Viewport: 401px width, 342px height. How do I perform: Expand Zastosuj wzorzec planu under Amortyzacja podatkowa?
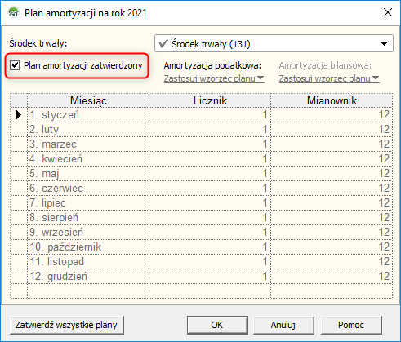click(x=214, y=78)
